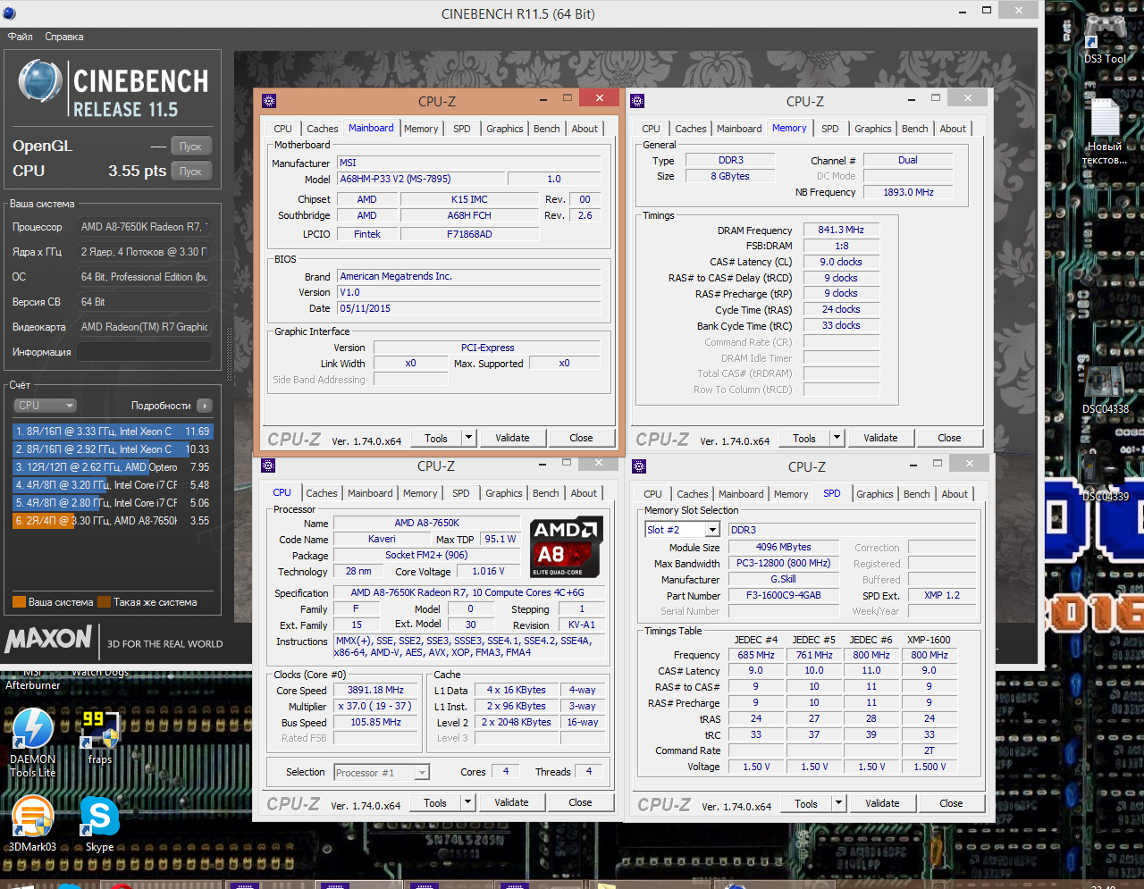Viewport: 1144px width, 889px height.
Task: Click the AMD A8 processor logo in CPU-Z
Action: [x=566, y=547]
